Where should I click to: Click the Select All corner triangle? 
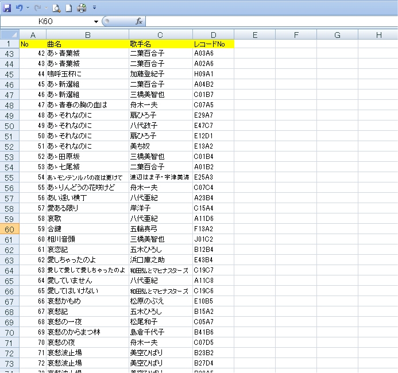(9, 35)
